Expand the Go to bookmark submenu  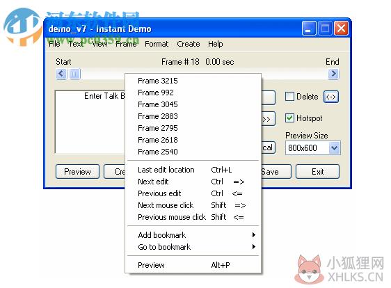click(x=193, y=247)
